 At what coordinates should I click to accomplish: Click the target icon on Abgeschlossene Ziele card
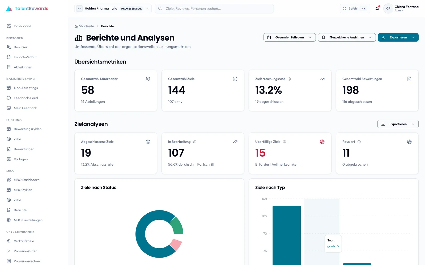coord(148,142)
